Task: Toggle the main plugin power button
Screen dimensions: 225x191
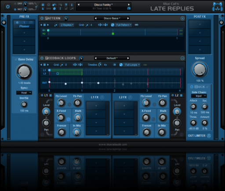Action: click(x=7, y=7)
